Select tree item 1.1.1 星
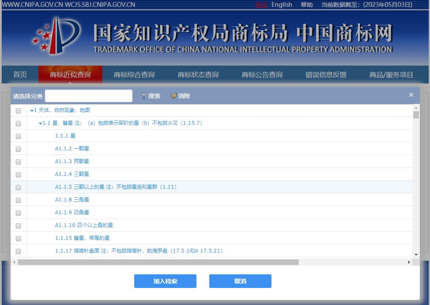The height and width of the screenshot is (305, 430). pyautogui.click(x=65, y=135)
